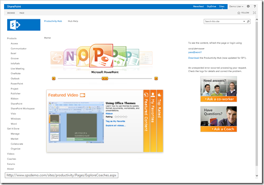The width and height of the screenshot is (264, 185).
Task: Click the SharePoint site logo
Action: click(x=24, y=25)
